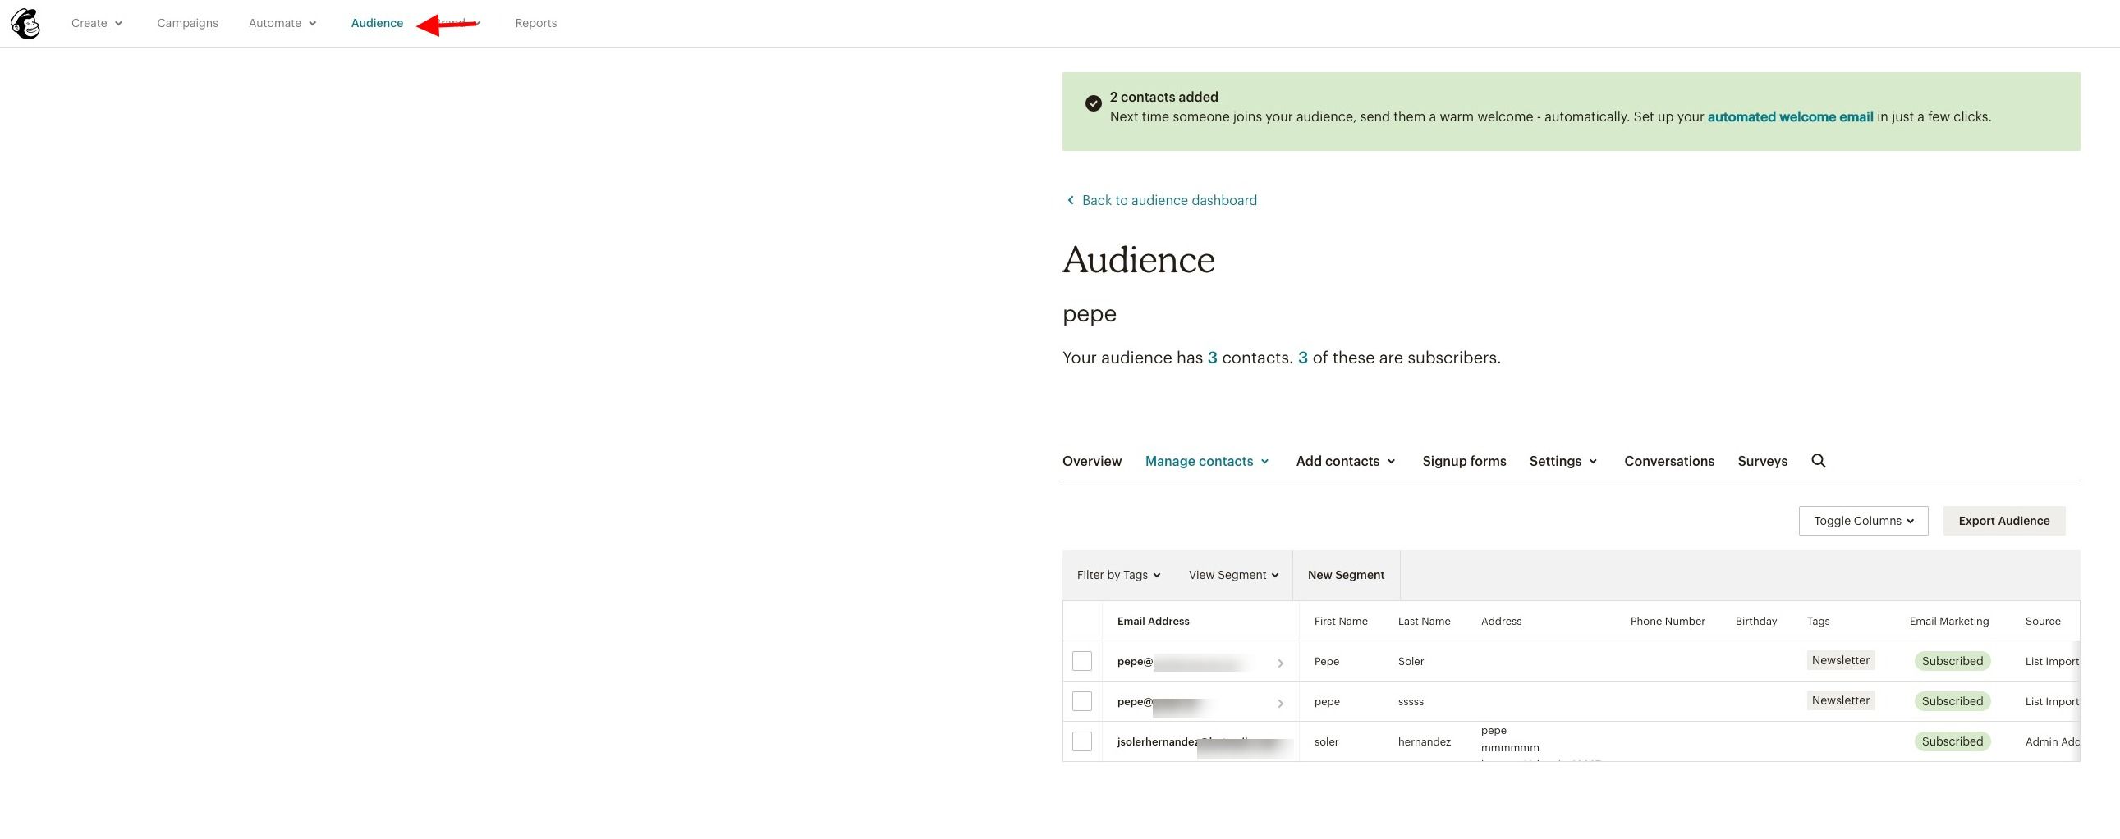
Task: Sort by Email Address column header
Action: coord(1153,621)
